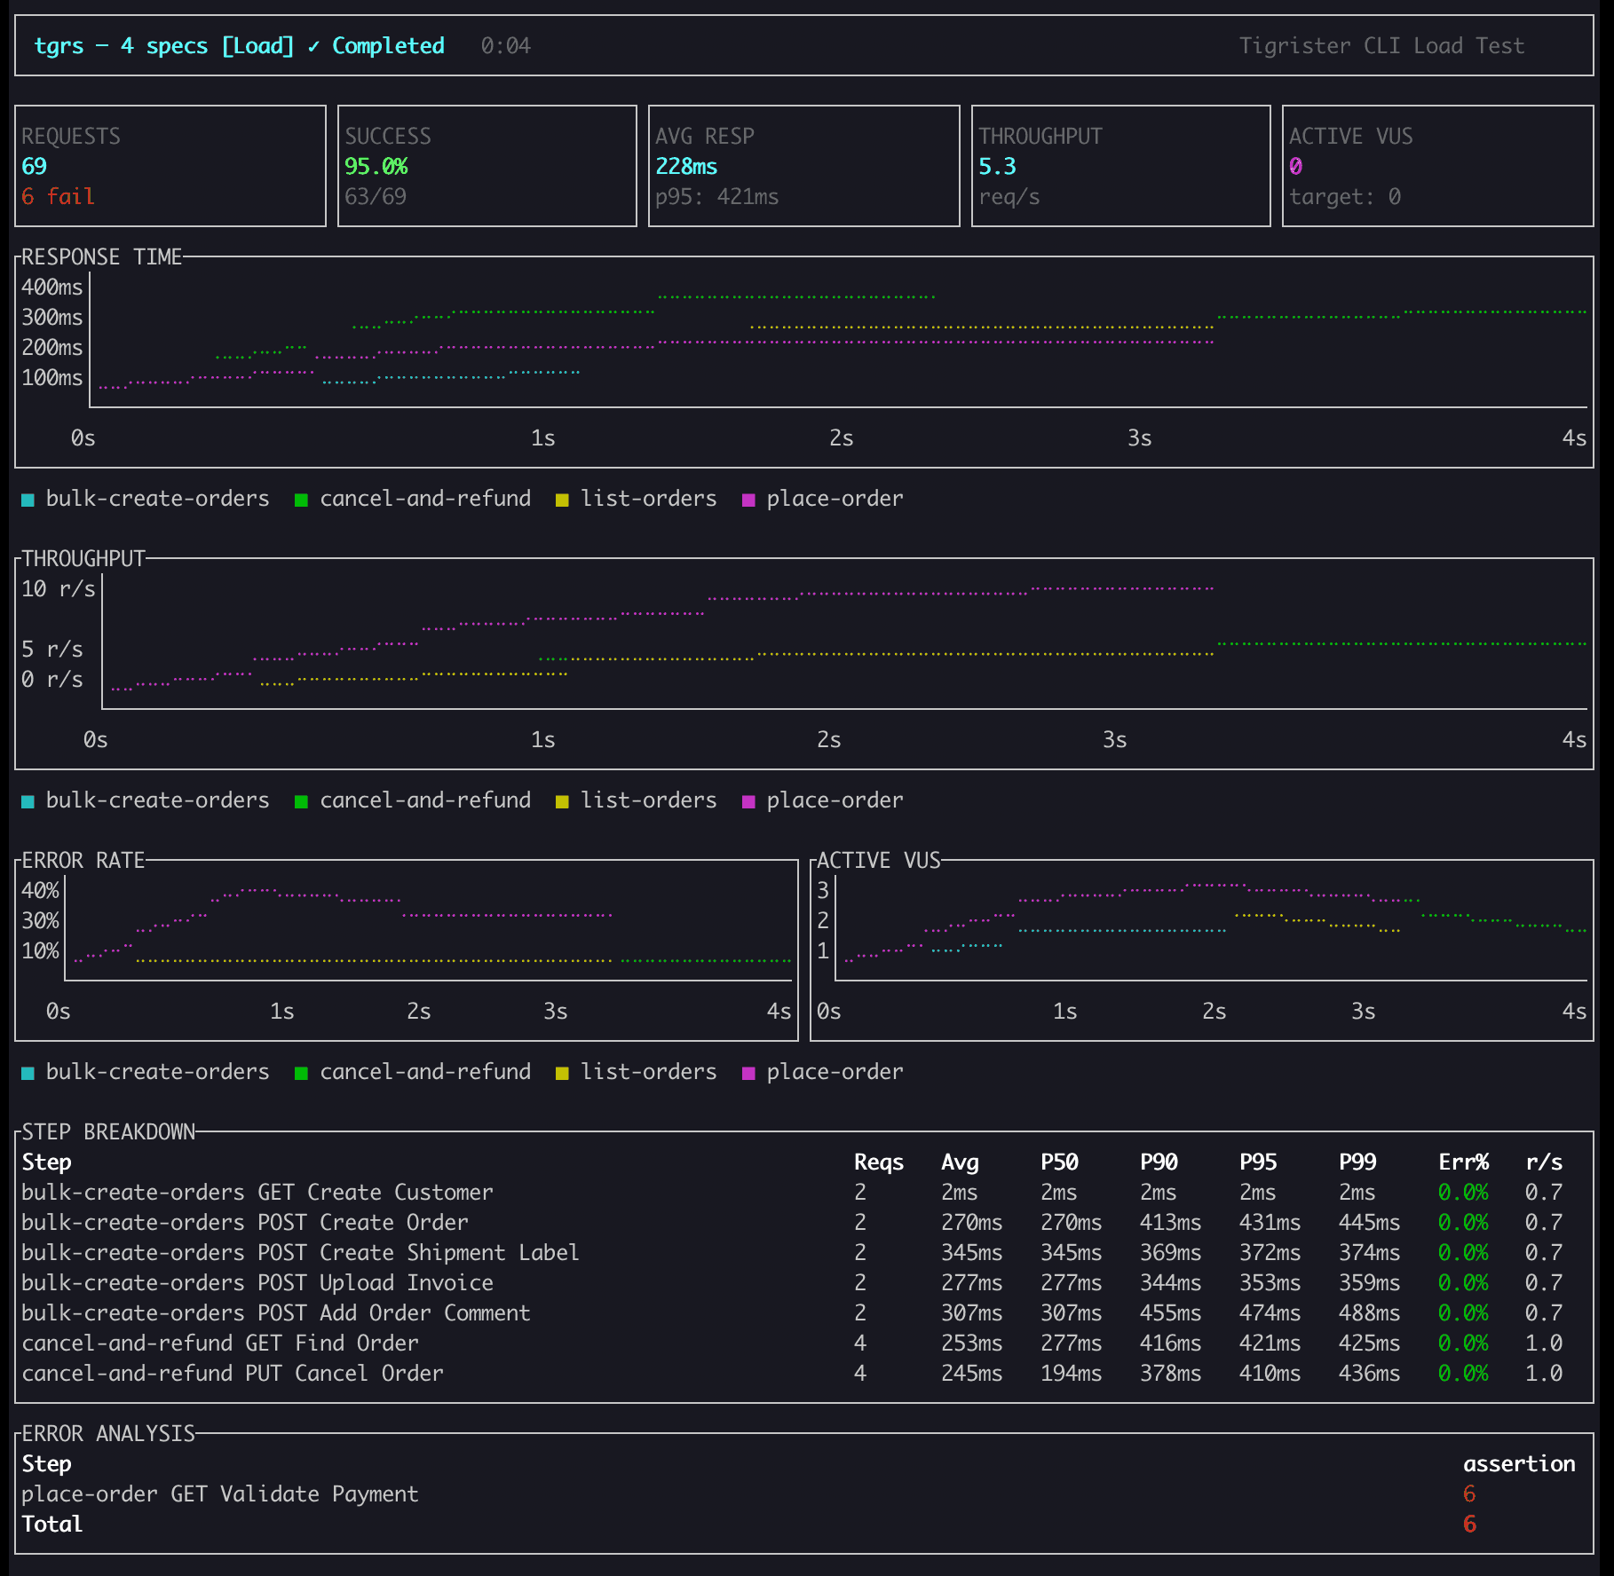Click the Err% column header

[1462, 1162]
